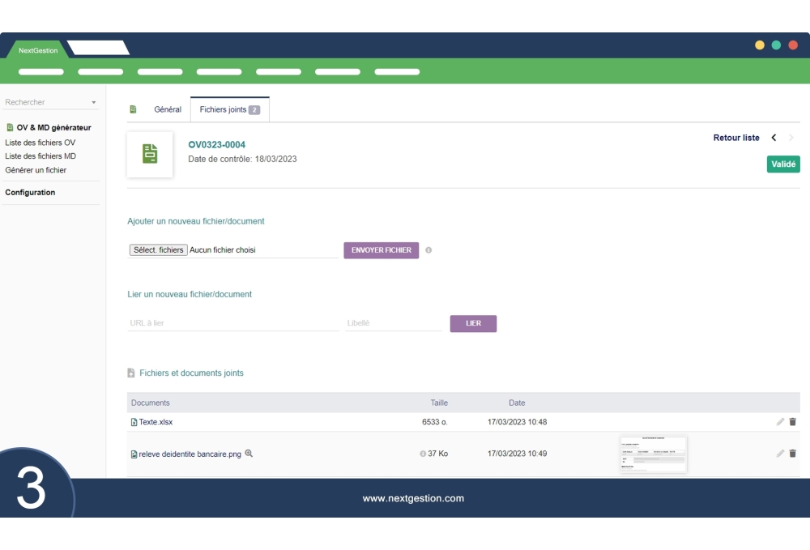Select the green document icon beside OV0323-0004
This screenshot has height=550, width=810.
click(150, 154)
